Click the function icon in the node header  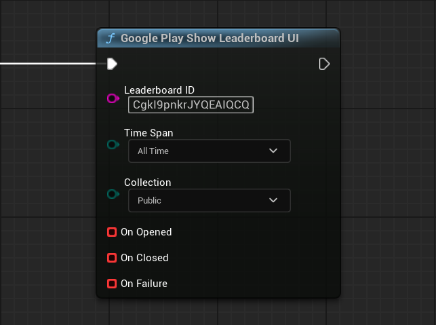pos(111,39)
